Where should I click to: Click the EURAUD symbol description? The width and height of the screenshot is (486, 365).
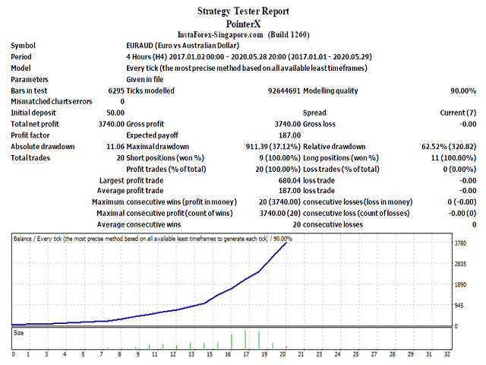182,46
